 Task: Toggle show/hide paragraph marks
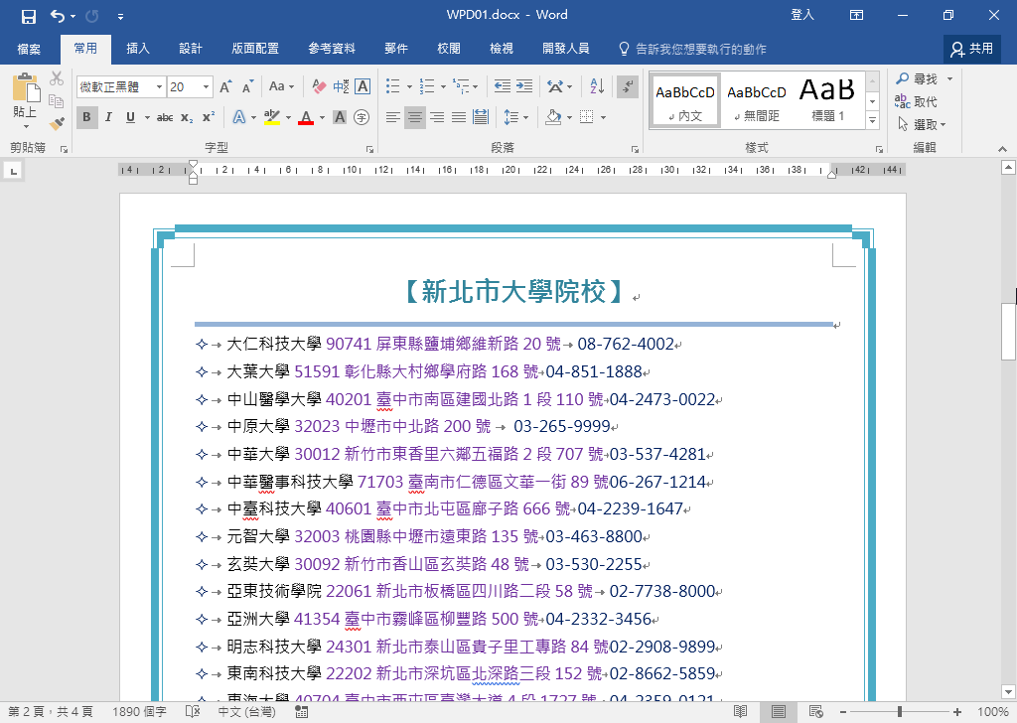[x=628, y=86]
